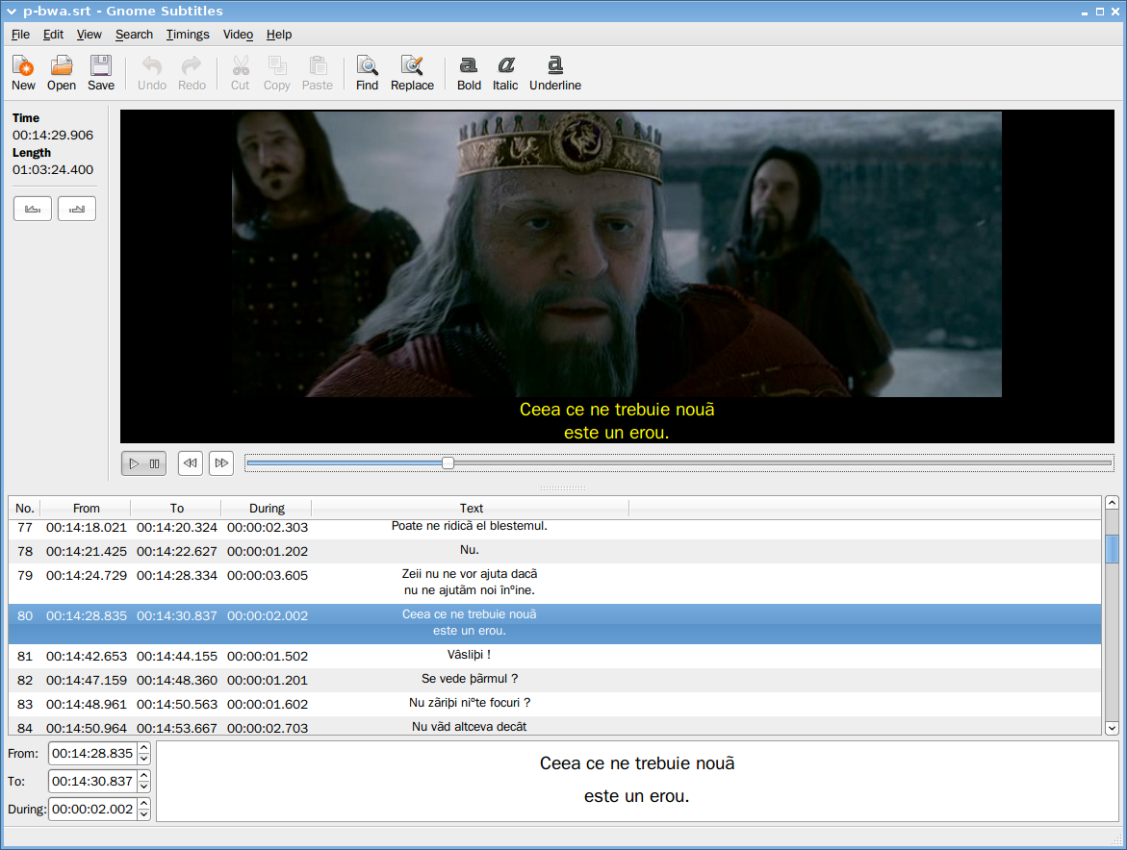Screen dimensions: 1127x850
Task: Increase the From time spinner
Action: point(144,748)
